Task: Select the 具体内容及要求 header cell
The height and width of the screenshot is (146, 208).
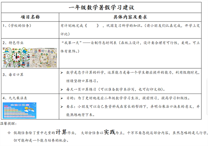Action: (130, 17)
